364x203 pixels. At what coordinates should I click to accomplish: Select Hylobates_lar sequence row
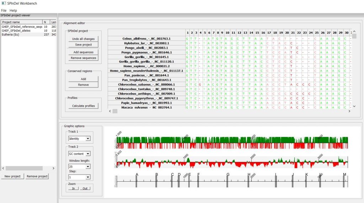point(146,43)
